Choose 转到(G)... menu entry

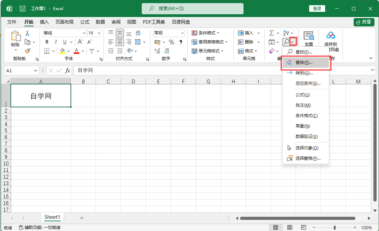click(x=305, y=73)
